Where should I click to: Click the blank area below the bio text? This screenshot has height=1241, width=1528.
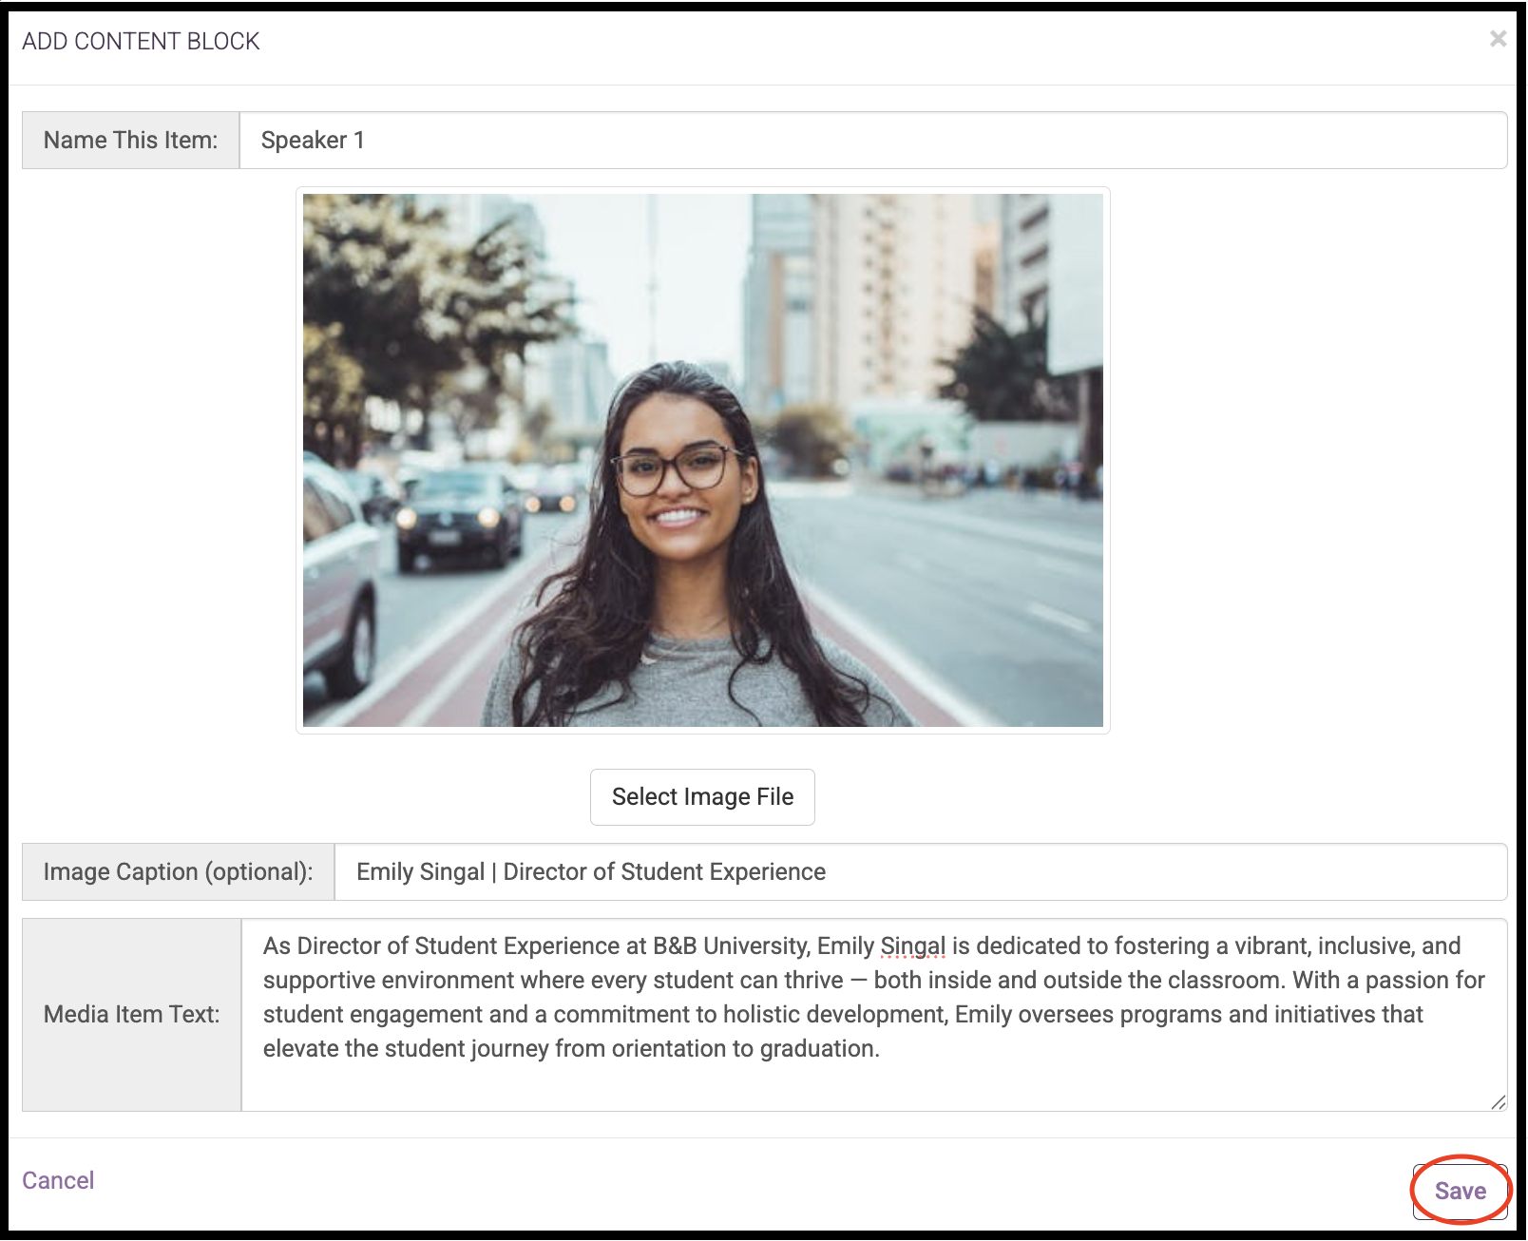point(872,1086)
